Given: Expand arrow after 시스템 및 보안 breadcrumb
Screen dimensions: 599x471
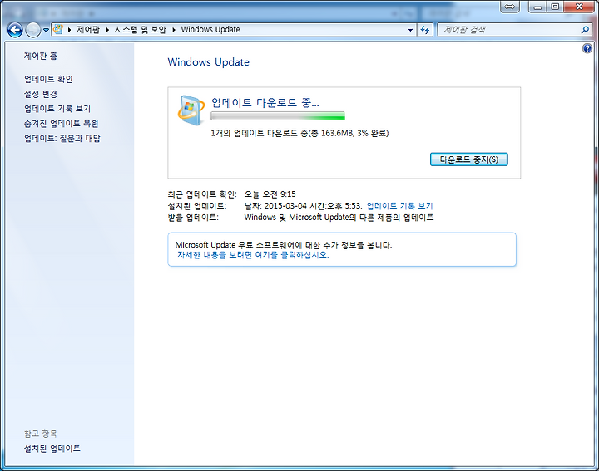Looking at the screenshot, I should pyautogui.click(x=173, y=29).
